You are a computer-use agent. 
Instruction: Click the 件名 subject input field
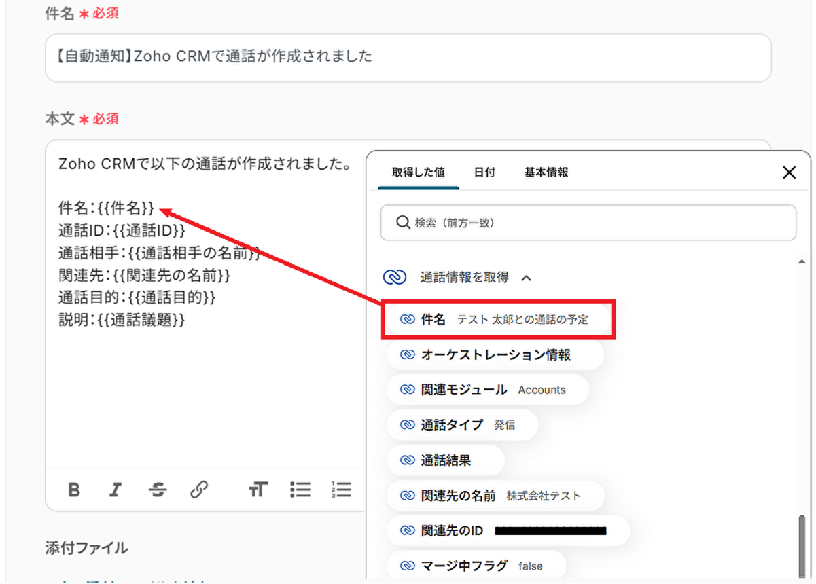[408, 57]
